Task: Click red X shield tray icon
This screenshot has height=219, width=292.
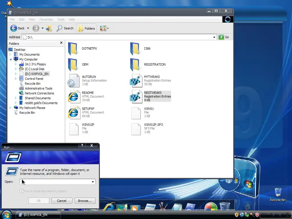Action: 257,215
